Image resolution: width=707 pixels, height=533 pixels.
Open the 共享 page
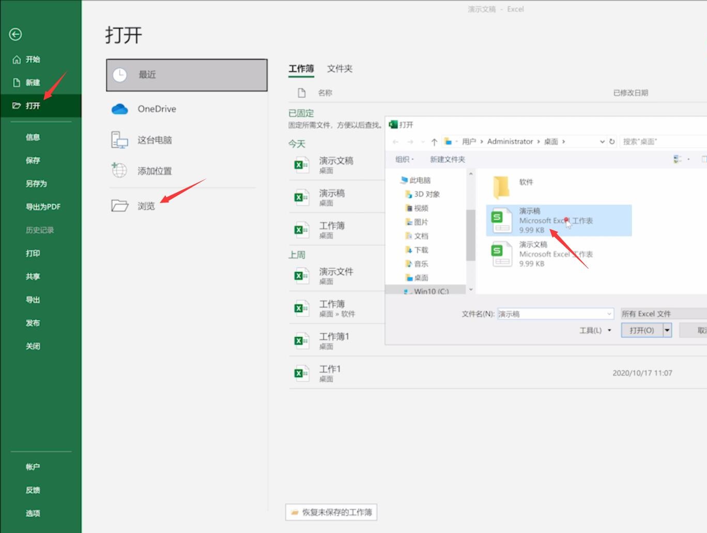[x=33, y=276]
